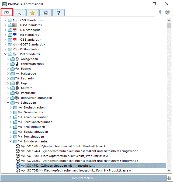
Task: Click the cube icon of ISO 1207
Action: [x=18, y=146]
